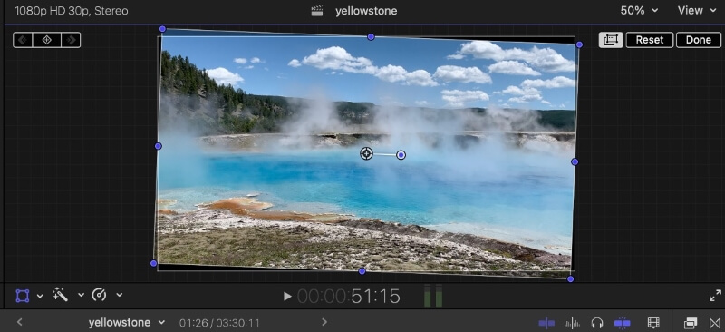Go to the next keyframe
The image size is (725, 332).
pyautogui.click(x=71, y=40)
